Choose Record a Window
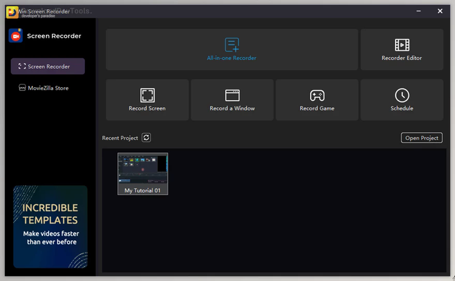This screenshot has height=281, width=455. tap(232, 100)
